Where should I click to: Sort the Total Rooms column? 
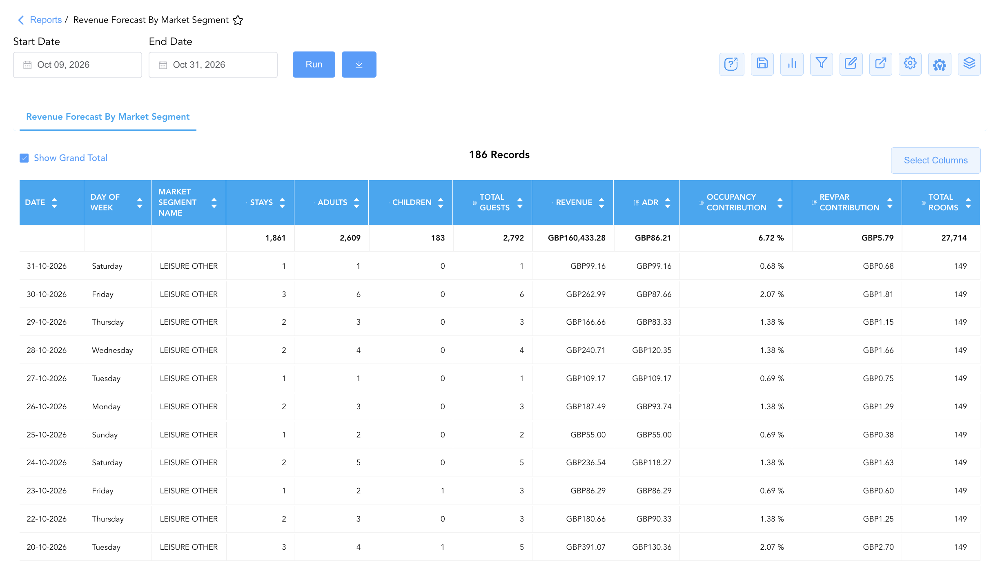[x=968, y=203]
